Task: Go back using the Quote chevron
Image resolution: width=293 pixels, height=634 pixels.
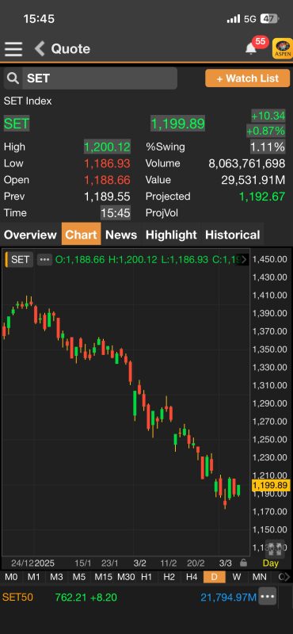Action: pos(40,49)
